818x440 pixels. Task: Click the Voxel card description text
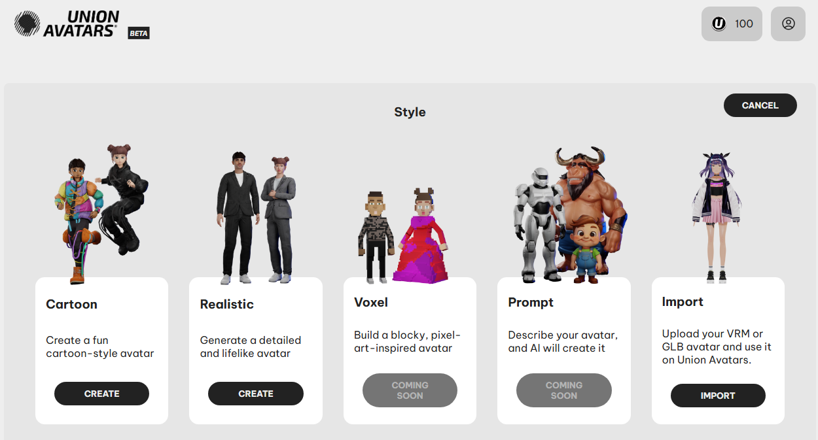(x=408, y=341)
